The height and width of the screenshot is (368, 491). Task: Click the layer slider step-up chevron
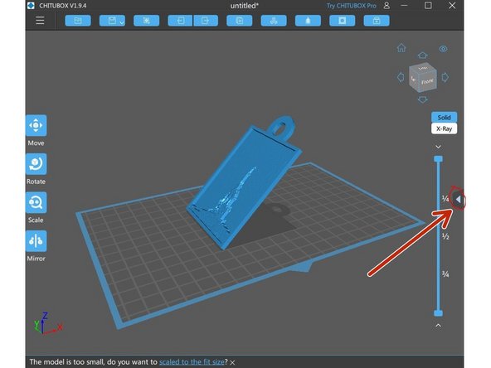point(438,326)
